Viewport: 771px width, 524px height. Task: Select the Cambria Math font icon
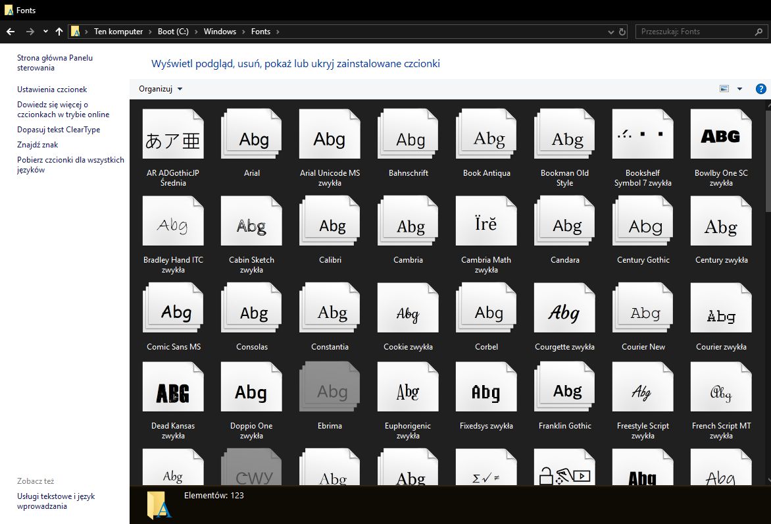[486, 223]
